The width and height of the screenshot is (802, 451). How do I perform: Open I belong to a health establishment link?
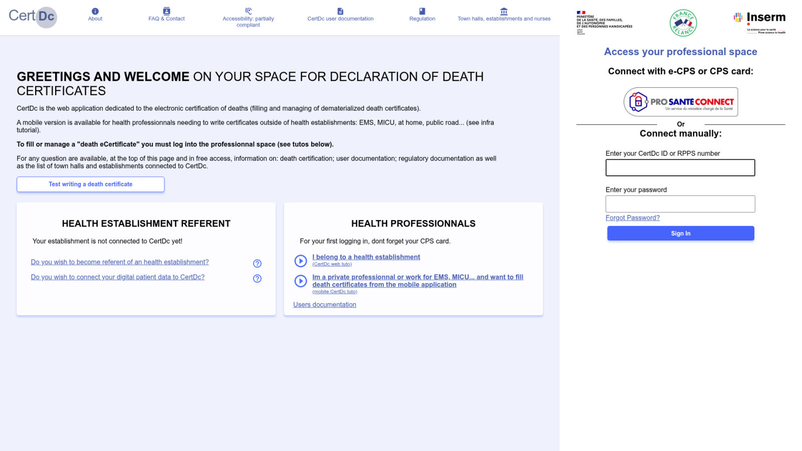366,257
